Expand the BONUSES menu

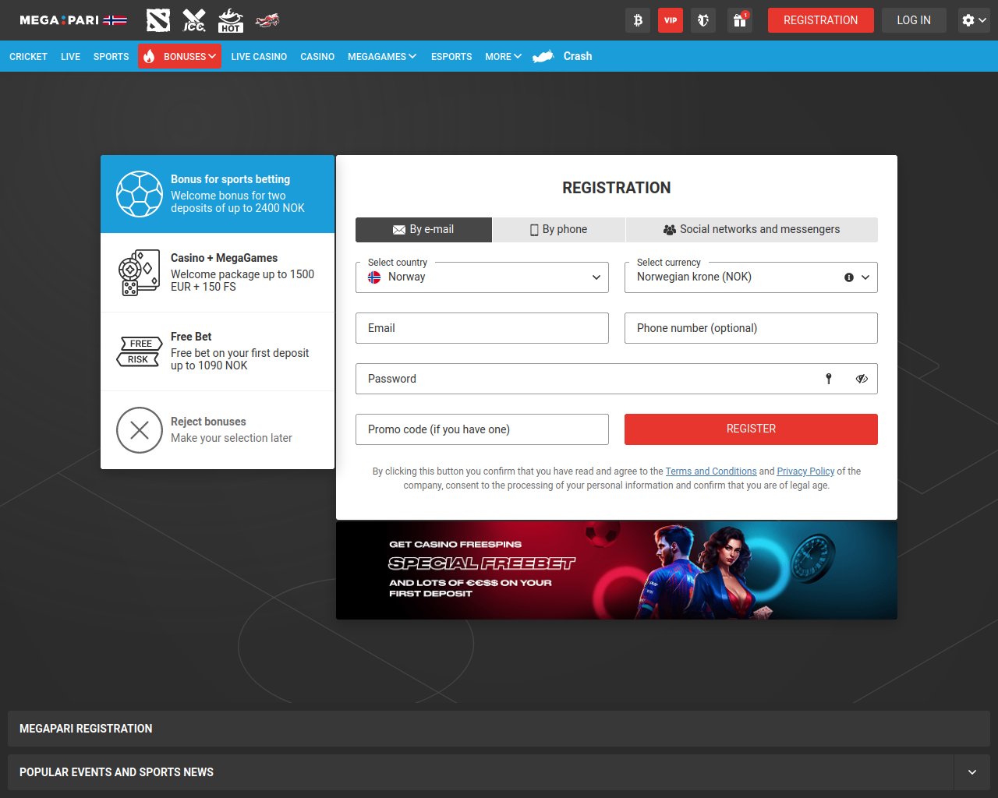tap(180, 56)
